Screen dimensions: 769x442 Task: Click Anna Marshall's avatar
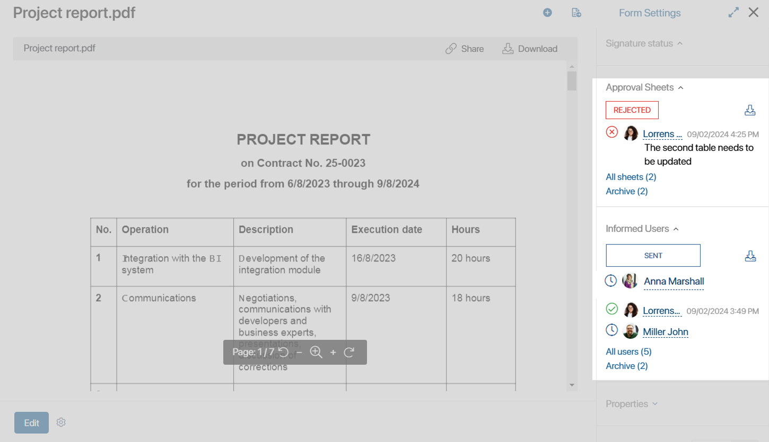(x=630, y=281)
